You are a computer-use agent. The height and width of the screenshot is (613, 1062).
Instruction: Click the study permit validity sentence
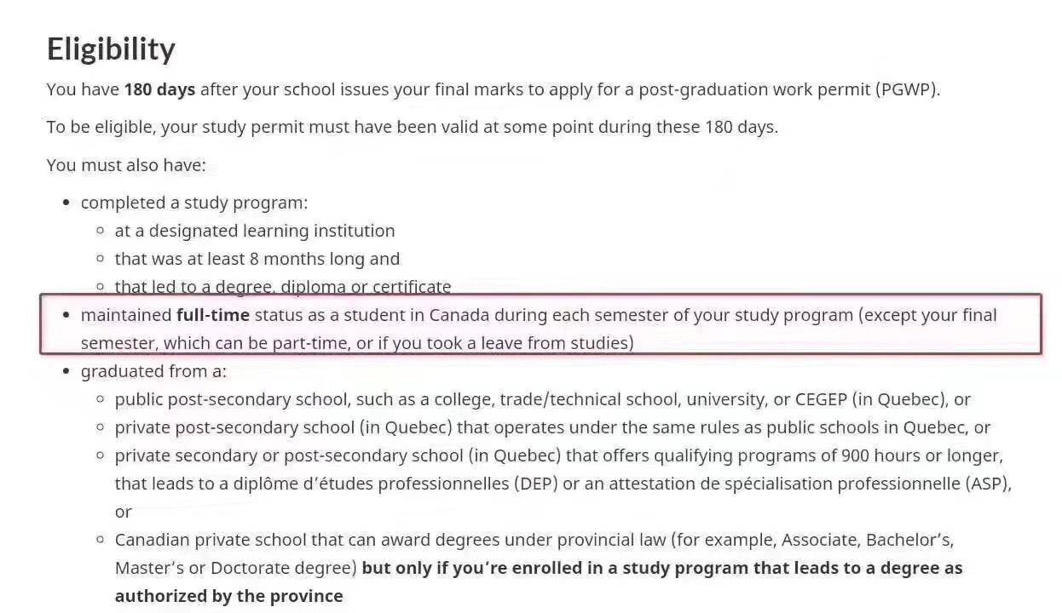point(412,127)
